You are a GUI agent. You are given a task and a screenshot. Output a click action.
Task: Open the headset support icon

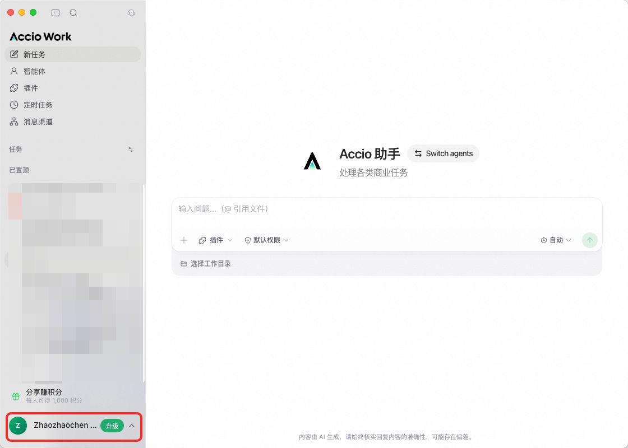131,13
